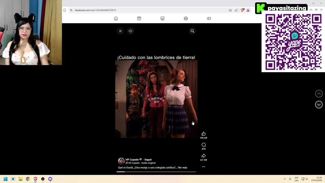The height and width of the screenshot is (183, 325).
Task: Select the facebook.com URL address field
Action: (x=95, y=10)
